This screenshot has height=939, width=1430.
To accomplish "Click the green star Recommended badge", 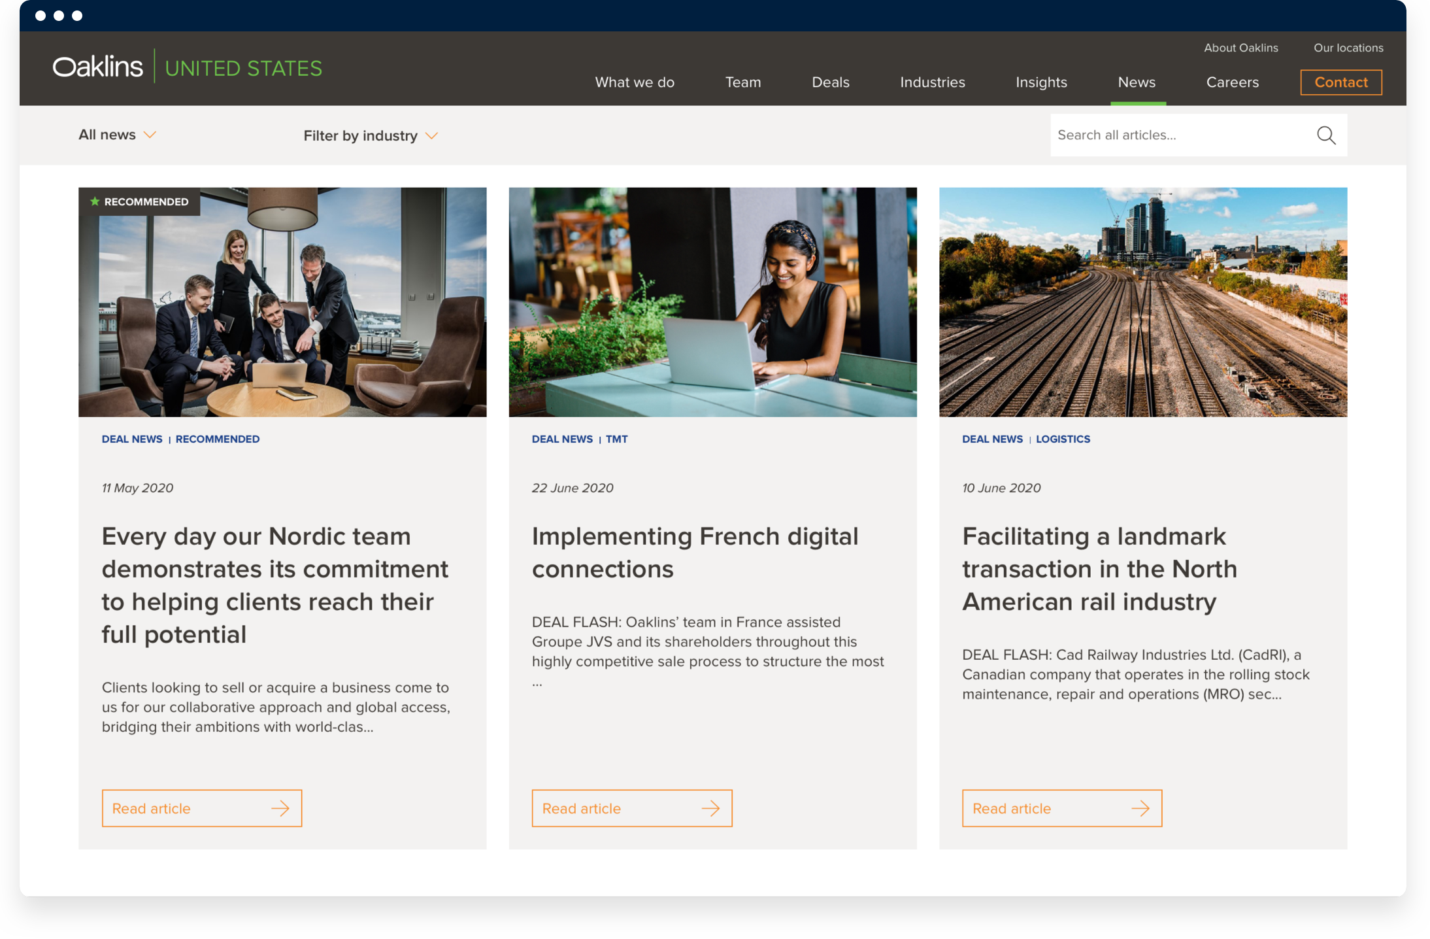I will (x=139, y=201).
